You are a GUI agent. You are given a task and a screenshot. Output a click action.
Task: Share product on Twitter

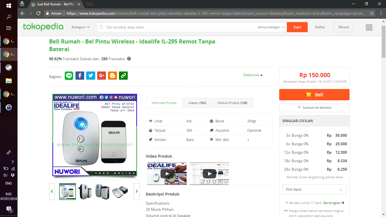91,75
